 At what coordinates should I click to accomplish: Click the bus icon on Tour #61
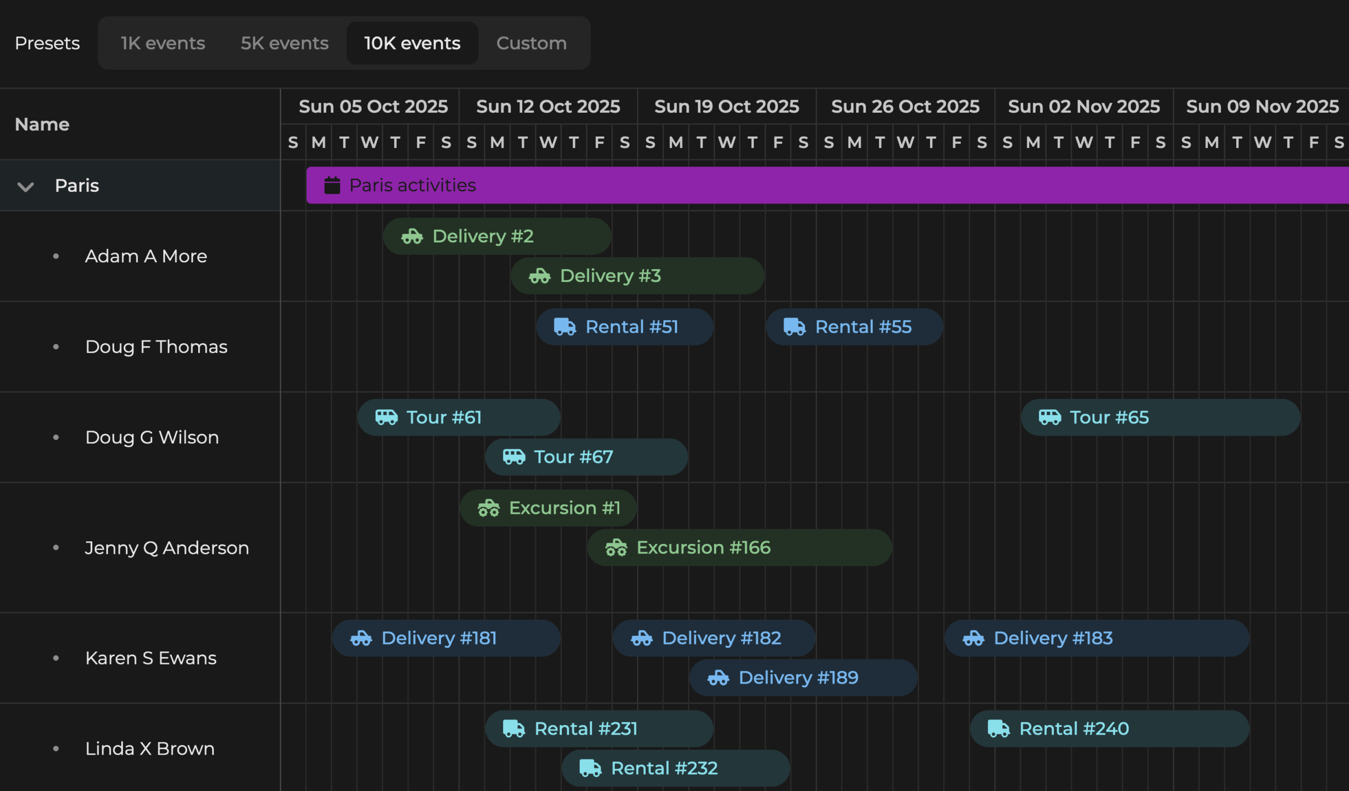386,417
